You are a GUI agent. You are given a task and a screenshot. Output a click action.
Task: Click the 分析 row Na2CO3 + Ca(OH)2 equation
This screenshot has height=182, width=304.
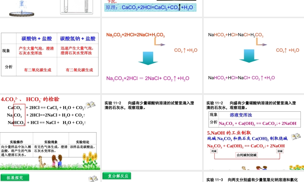coord(258,123)
